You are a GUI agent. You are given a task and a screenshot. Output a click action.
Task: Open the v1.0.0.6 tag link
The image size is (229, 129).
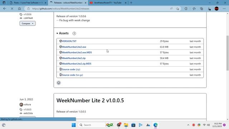(27, 14)
